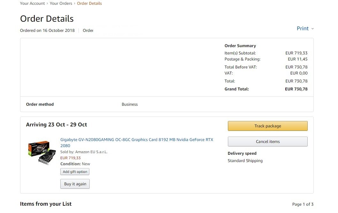Click the Sold by Amazon EU S.a.r.L. text

(84, 152)
